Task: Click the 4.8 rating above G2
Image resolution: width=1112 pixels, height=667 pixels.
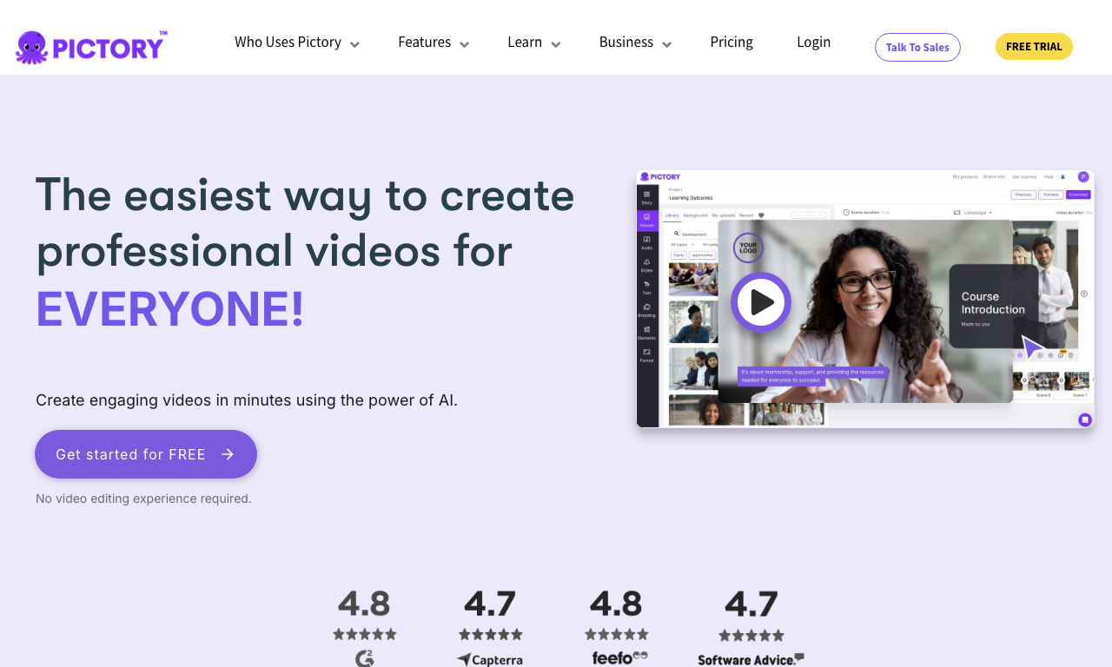Action: pos(364,604)
